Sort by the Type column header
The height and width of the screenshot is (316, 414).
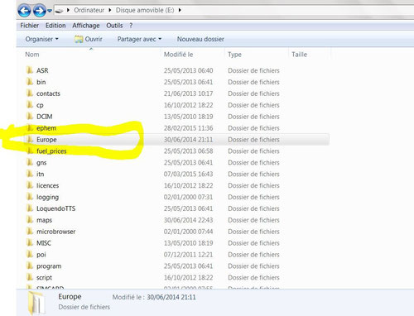click(234, 55)
